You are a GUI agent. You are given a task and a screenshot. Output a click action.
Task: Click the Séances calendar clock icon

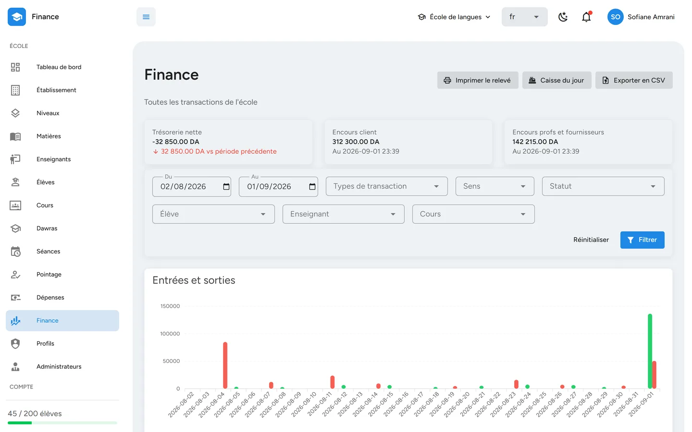click(15, 252)
